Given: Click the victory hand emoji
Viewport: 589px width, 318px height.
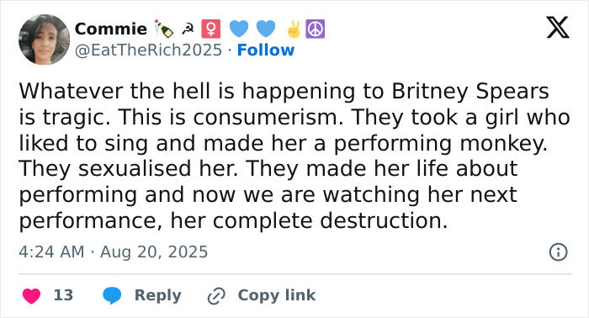Looking at the screenshot, I should [294, 29].
